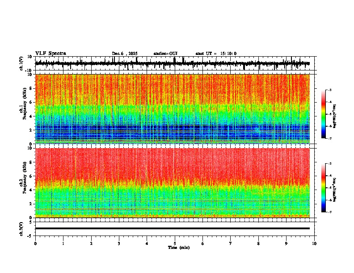Click the 'VLF Spectra' title text
This screenshot has height=273, width=354.
(x=51, y=54)
